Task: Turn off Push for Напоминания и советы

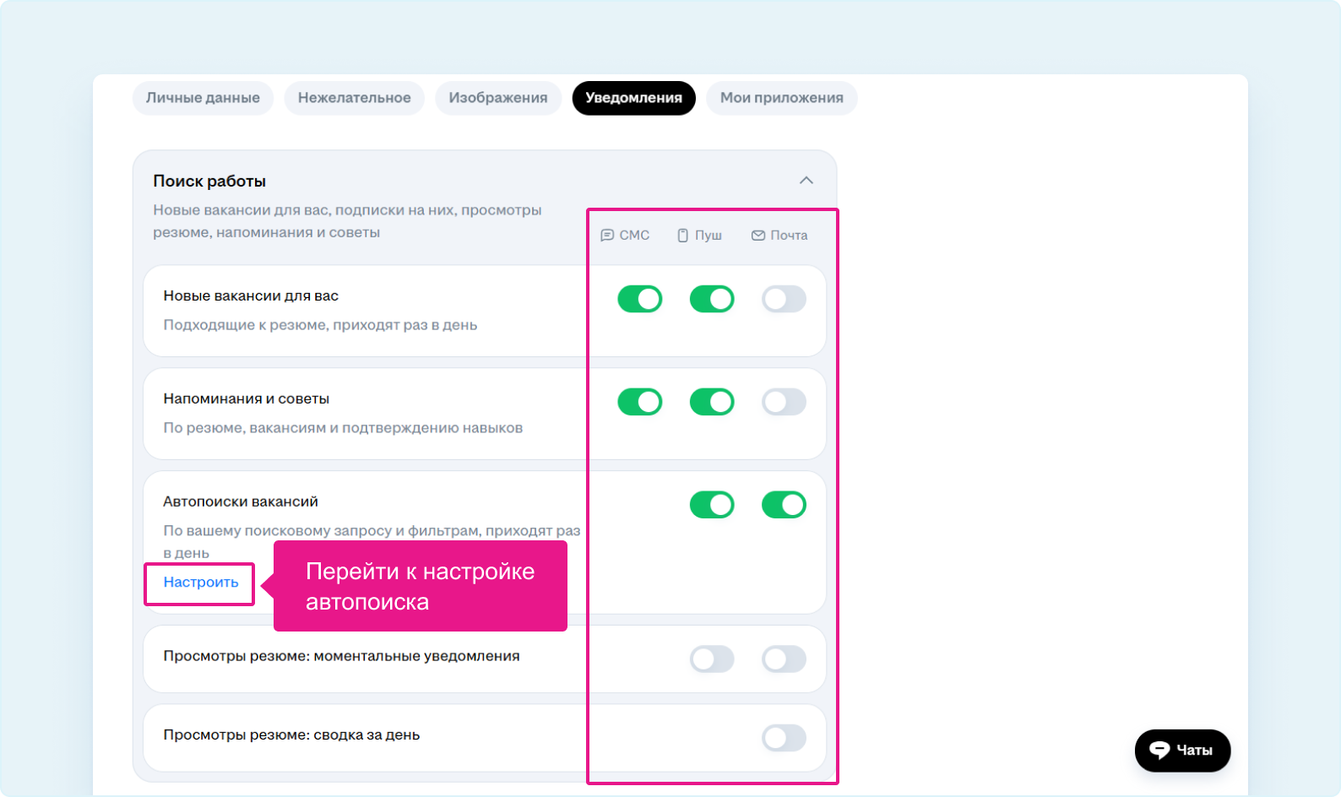Action: (711, 402)
